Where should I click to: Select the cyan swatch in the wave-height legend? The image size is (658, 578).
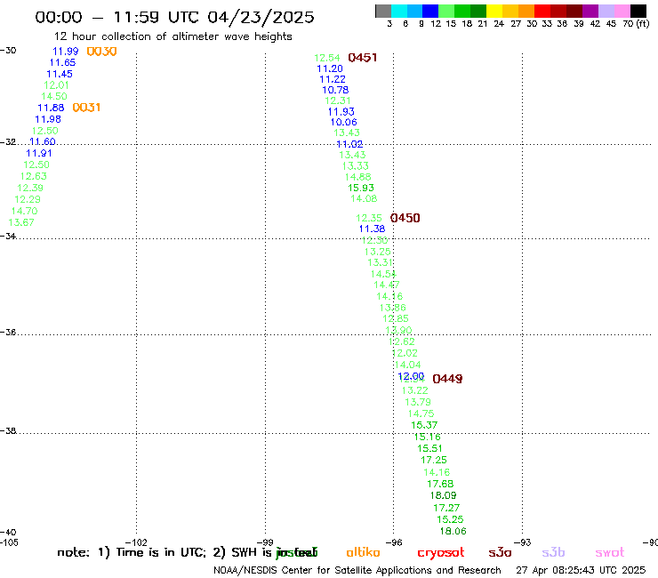point(399,11)
